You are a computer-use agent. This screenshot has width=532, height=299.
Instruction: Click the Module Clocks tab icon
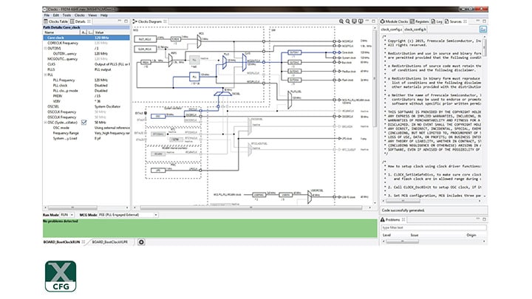coord(383,20)
